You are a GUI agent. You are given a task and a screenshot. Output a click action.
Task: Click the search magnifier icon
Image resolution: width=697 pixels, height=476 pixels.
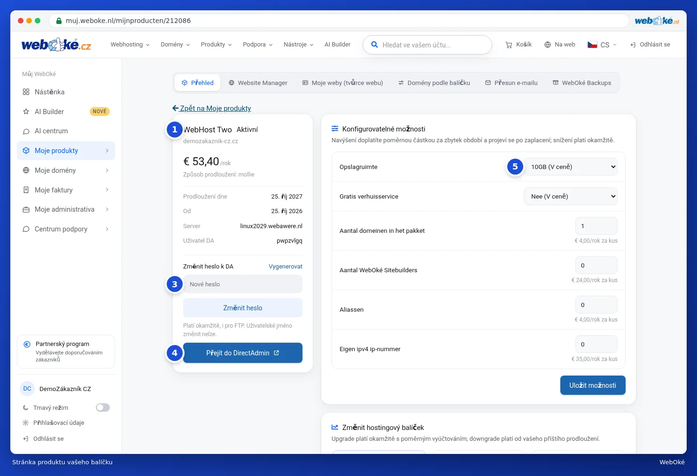[374, 45]
